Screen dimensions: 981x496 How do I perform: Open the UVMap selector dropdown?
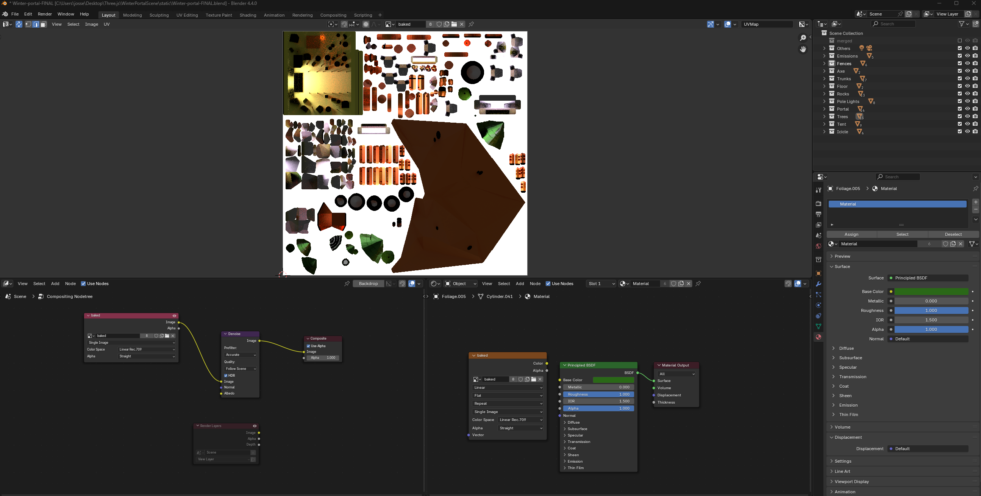tap(767, 24)
